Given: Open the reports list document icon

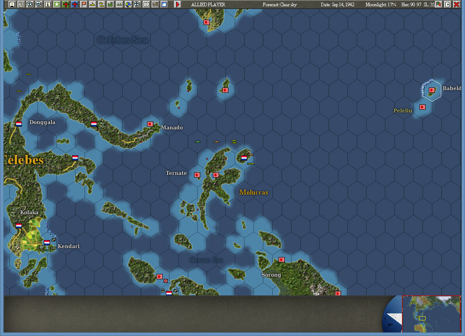Looking at the screenshot, I should (x=21, y=4).
